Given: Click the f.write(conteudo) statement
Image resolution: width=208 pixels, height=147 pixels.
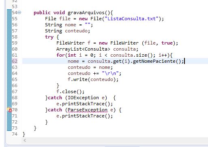Looking at the screenshot, I should pyautogui.click(x=93, y=79).
